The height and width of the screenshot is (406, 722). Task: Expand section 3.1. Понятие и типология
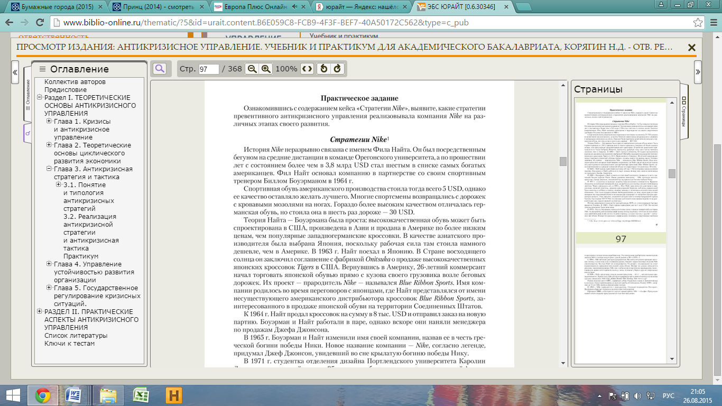pyautogui.click(x=59, y=185)
